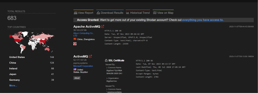The image size is (258, 93).
Task: Click the Angular technology icon under Zhangjiakou
Action: (x=75, y=44)
